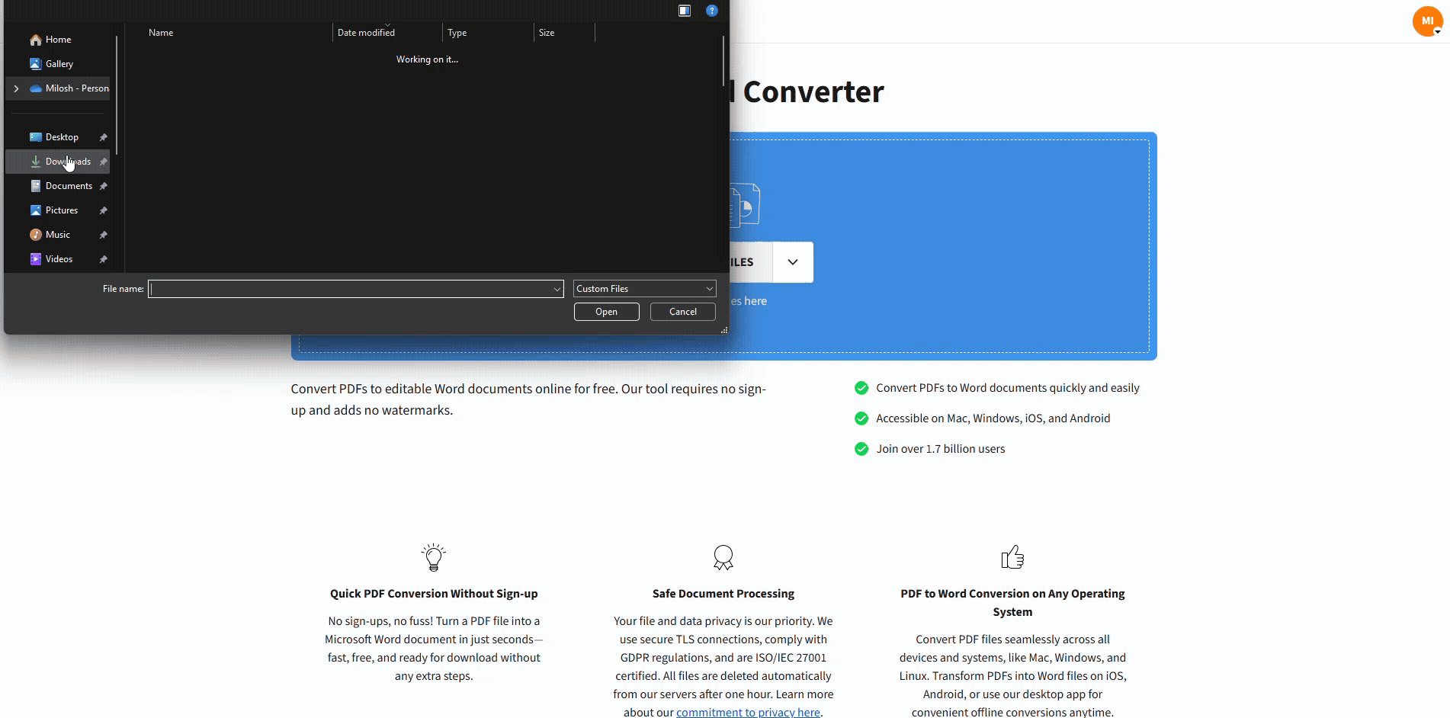The width and height of the screenshot is (1450, 718).
Task: Sort files by Date modified
Action: tap(365, 32)
